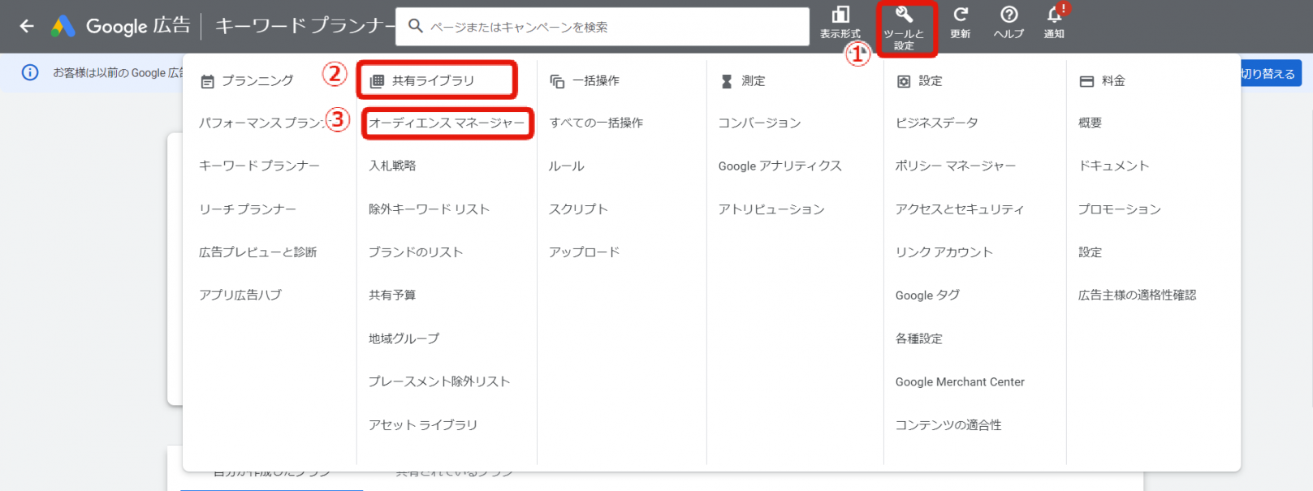Click the 切り替える button

1268,74
